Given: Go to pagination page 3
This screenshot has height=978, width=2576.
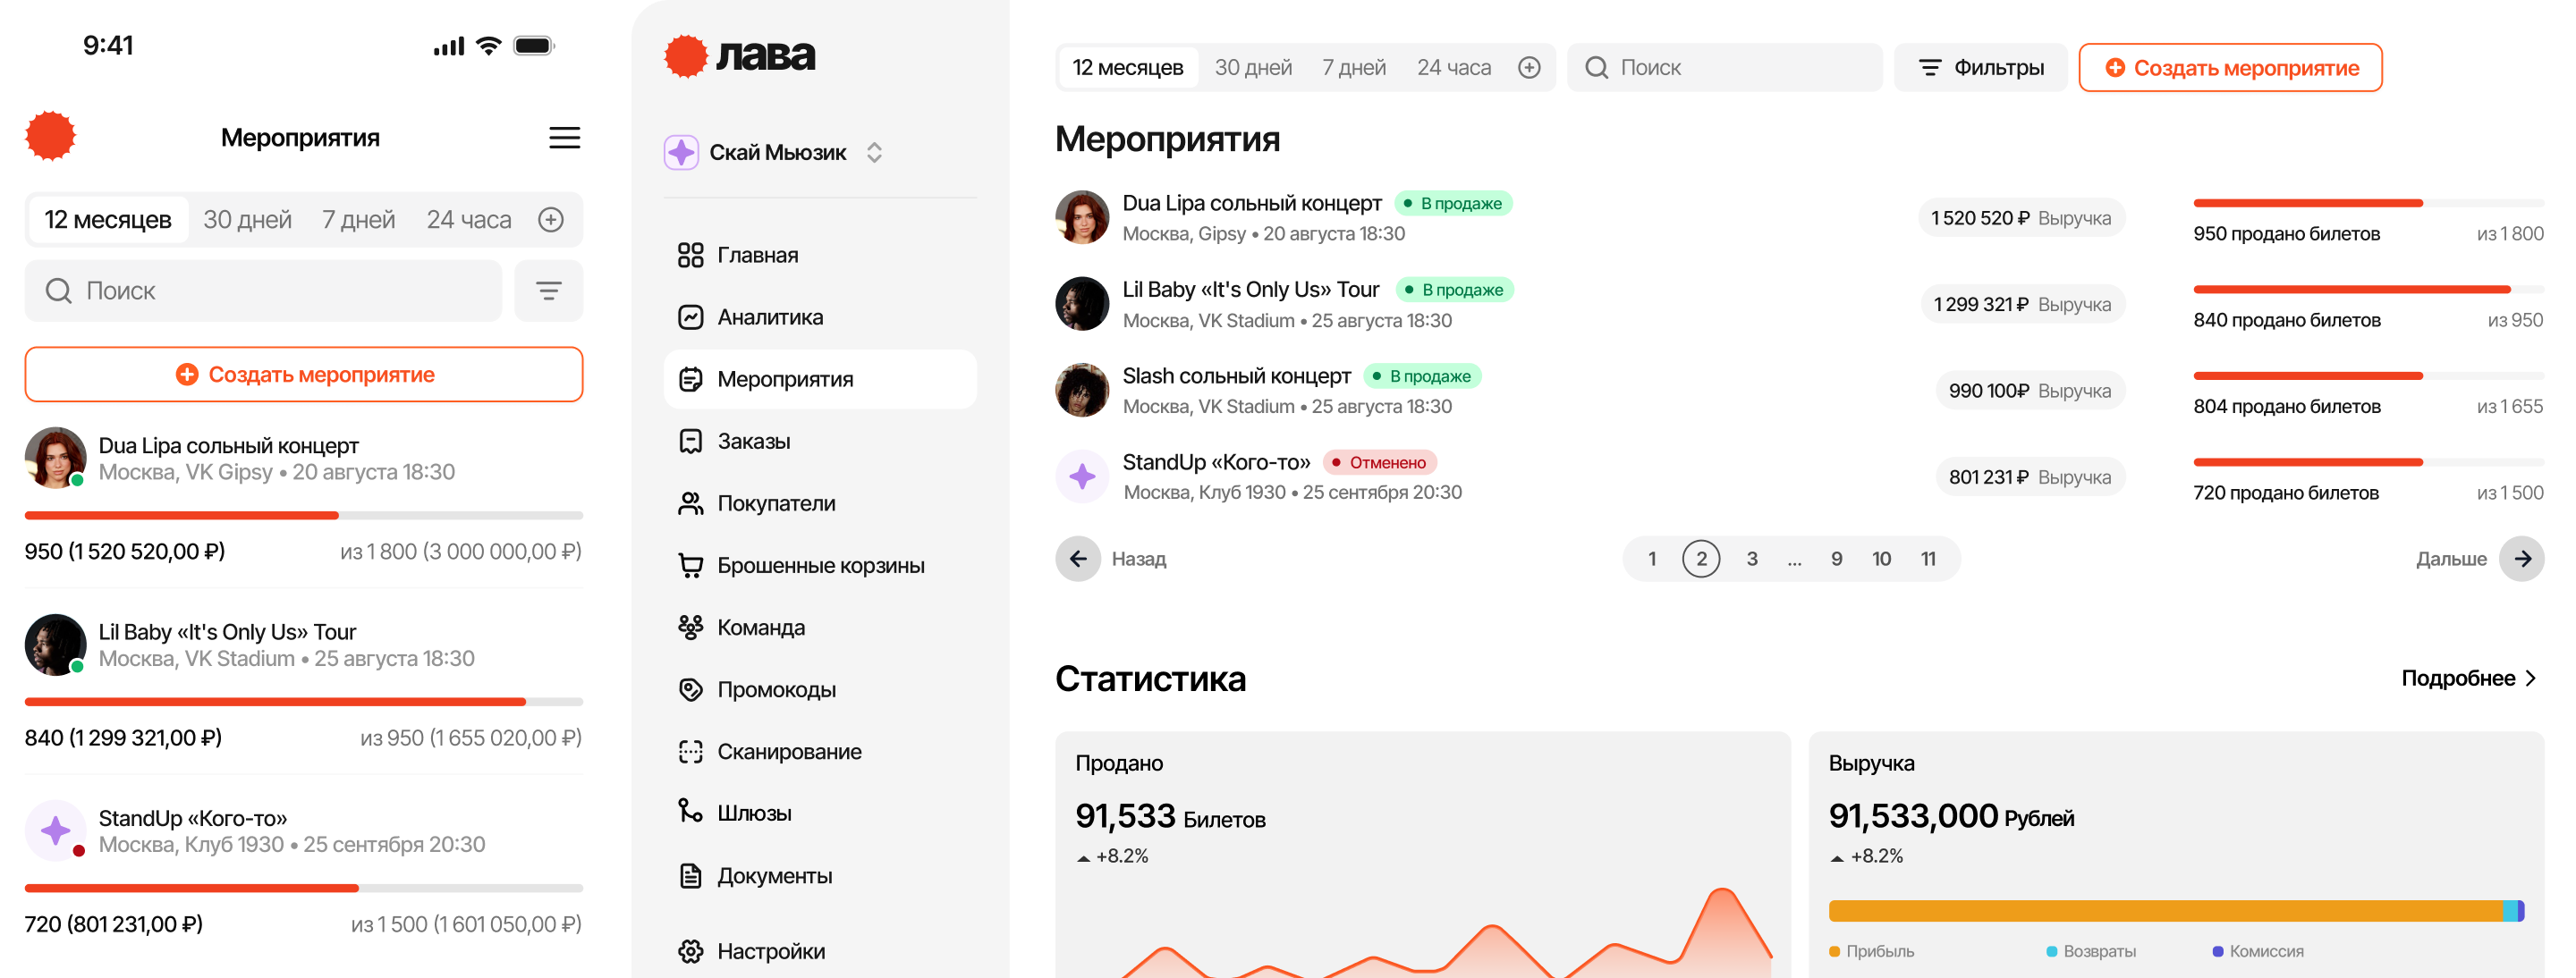Looking at the screenshot, I should [x=1751, y=559].
